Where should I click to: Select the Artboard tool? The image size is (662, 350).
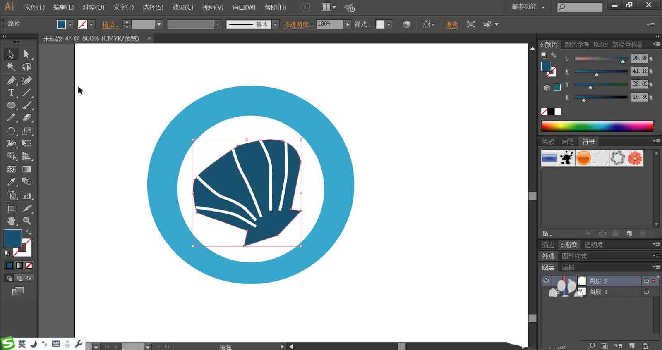(11, 208)
